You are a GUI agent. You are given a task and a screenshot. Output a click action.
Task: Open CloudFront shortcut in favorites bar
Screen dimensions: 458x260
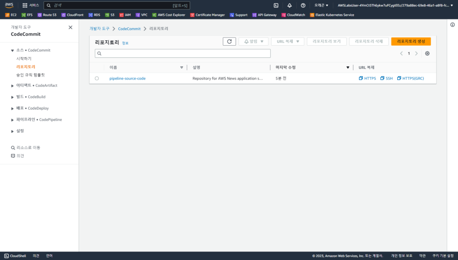(72, 15)
